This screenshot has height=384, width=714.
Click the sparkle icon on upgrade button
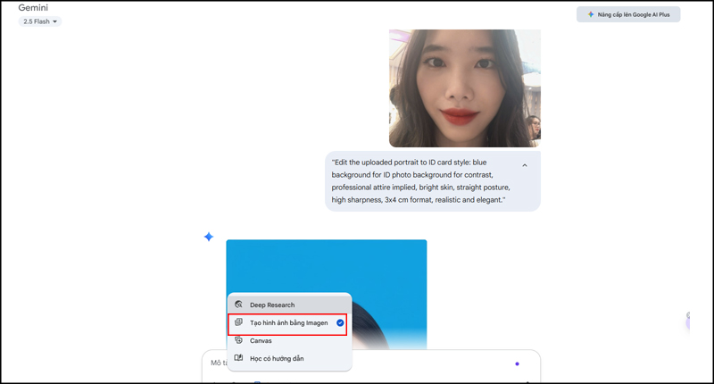[591, 14]
